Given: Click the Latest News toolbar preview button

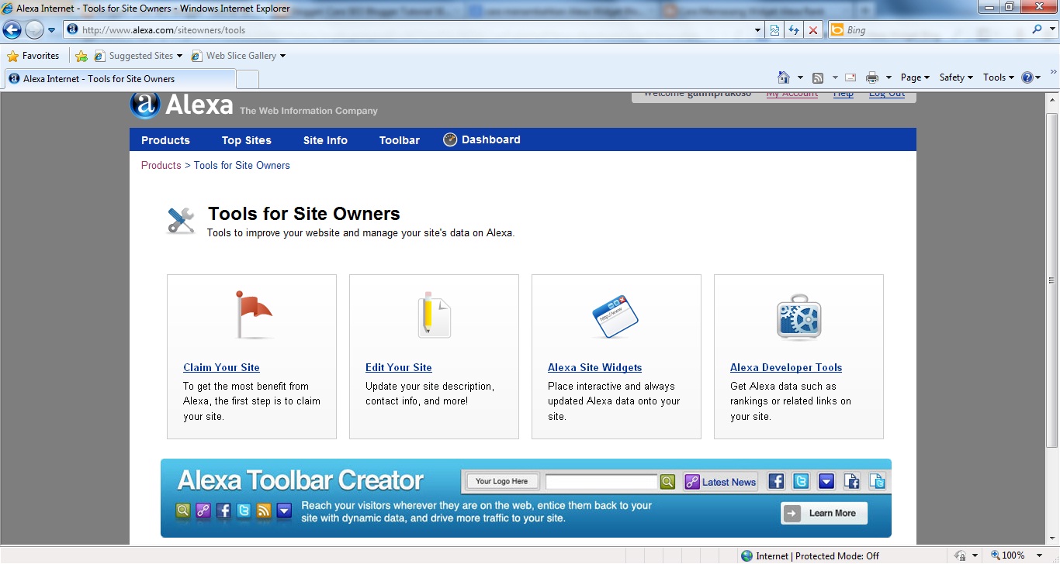Looking at the screenshot, I should pos(720,482).
